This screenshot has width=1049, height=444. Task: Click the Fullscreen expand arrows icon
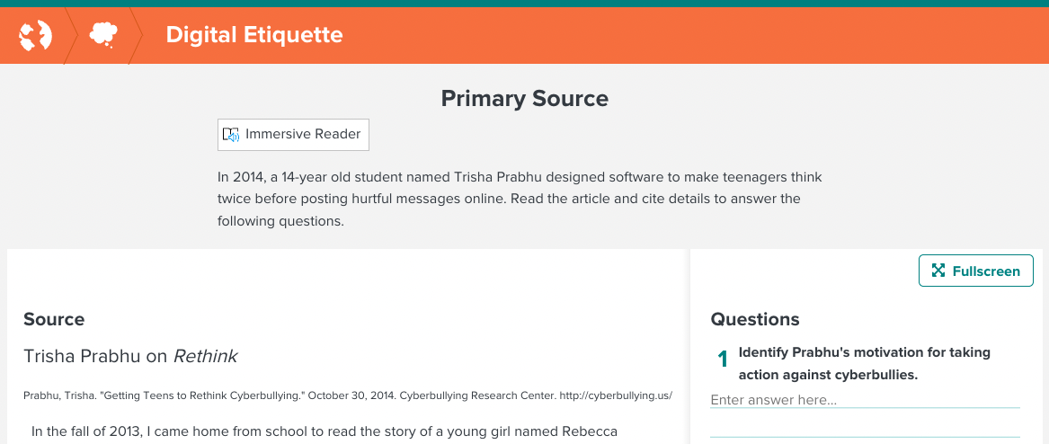(x=938, y=271)
